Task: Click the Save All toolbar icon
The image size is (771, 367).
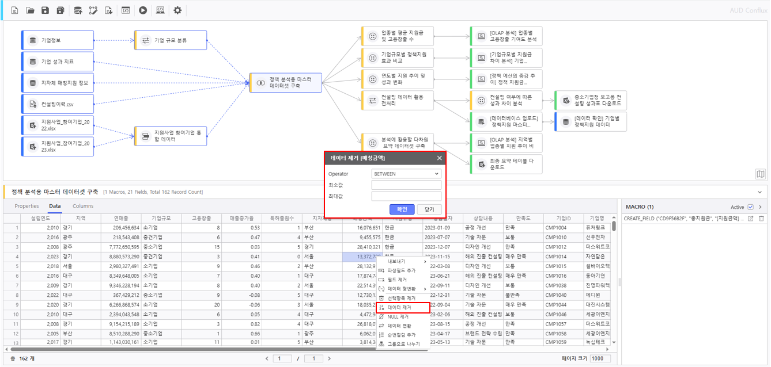Action: [60, 10]
